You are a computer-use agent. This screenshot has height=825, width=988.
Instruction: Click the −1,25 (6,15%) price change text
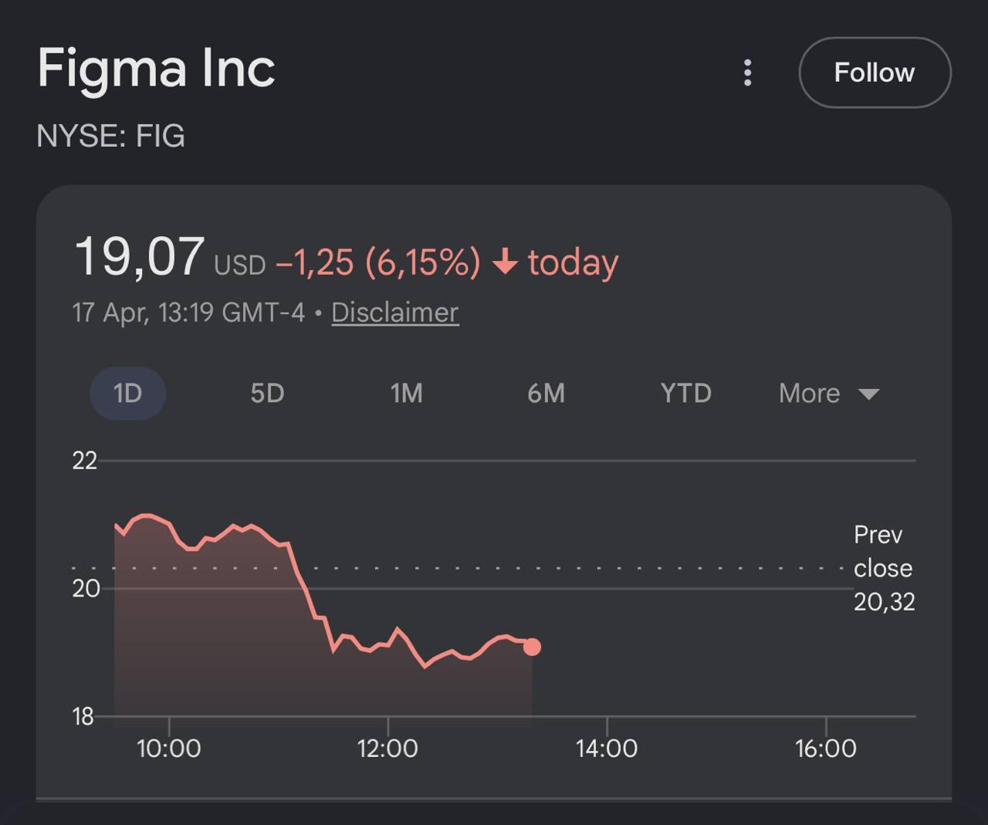(377, 262)
